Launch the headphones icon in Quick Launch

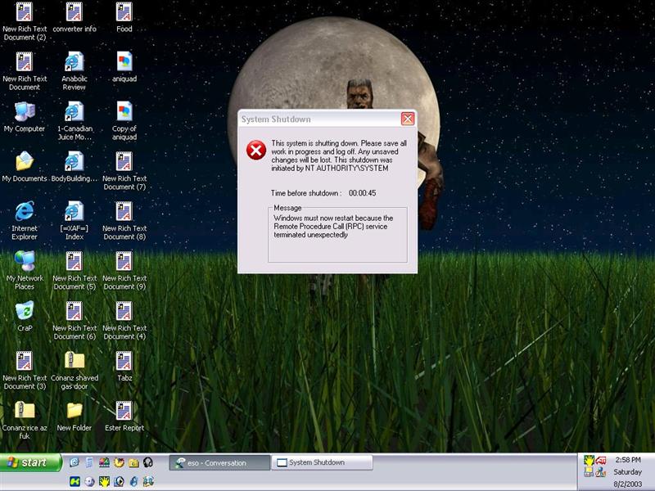pyautogui.click(x=148, y=462)
